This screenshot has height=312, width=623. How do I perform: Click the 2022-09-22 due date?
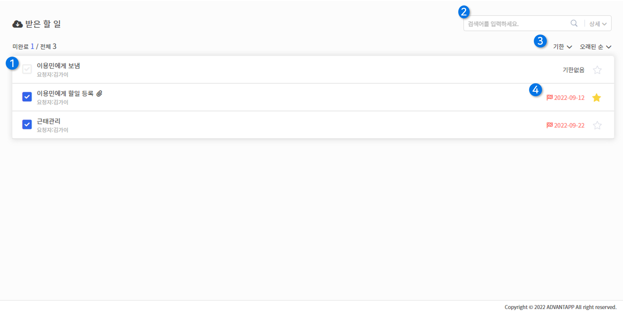click(569, 126)
